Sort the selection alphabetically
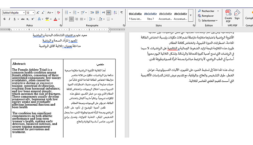 pos(115,13)
